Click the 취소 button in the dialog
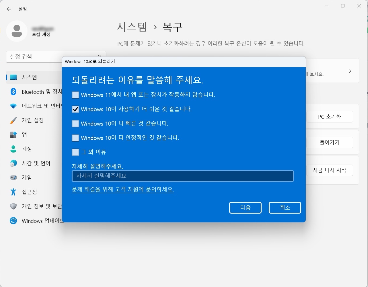The width and height of the screenshot is (368, 287). [285, 208]
